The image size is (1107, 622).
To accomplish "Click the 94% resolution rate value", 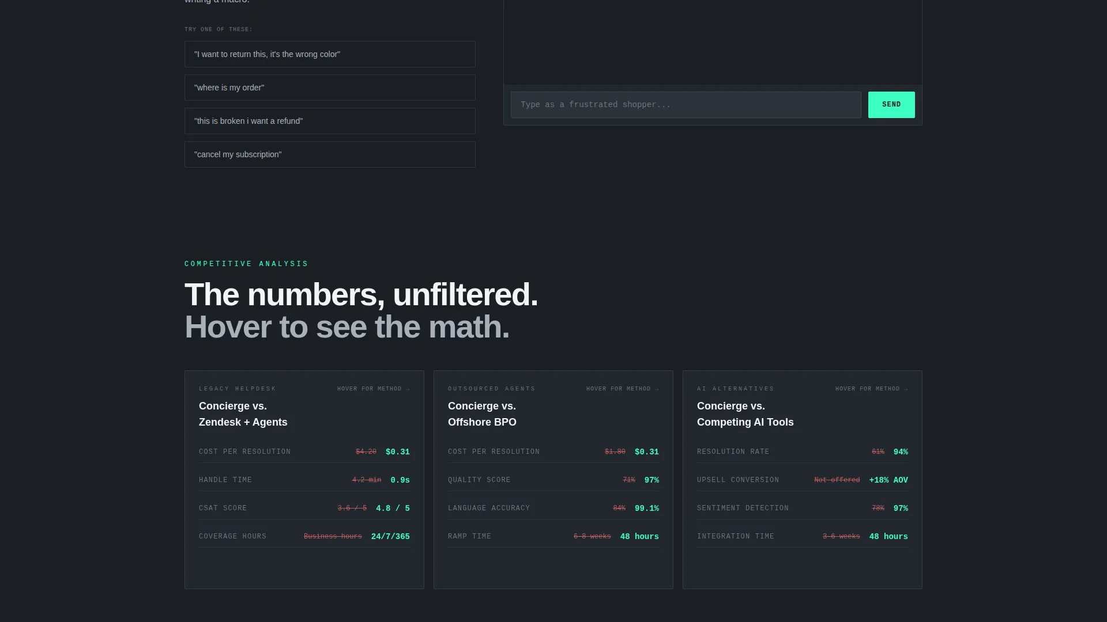I will (901, 452).
